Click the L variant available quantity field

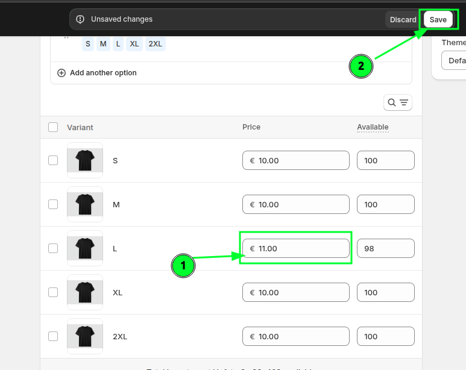(385, 248)
